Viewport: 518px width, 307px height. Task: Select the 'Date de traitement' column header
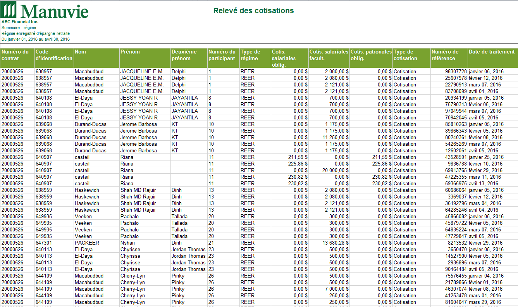492,52
